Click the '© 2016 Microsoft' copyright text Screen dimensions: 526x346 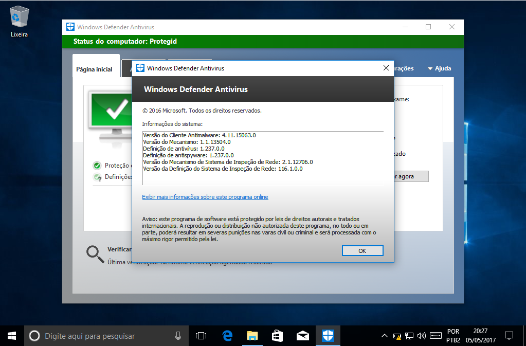[x=202, y=111]
